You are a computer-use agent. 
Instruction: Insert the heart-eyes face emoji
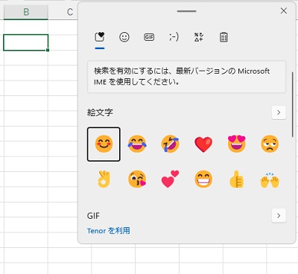pyautogui.click(x=237, y=144)
